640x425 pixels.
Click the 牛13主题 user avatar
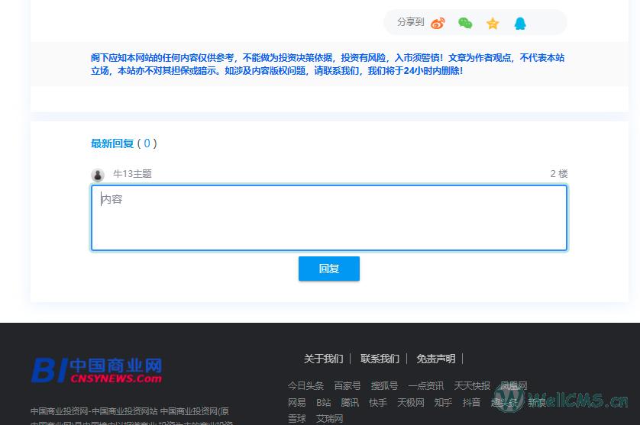98,175
